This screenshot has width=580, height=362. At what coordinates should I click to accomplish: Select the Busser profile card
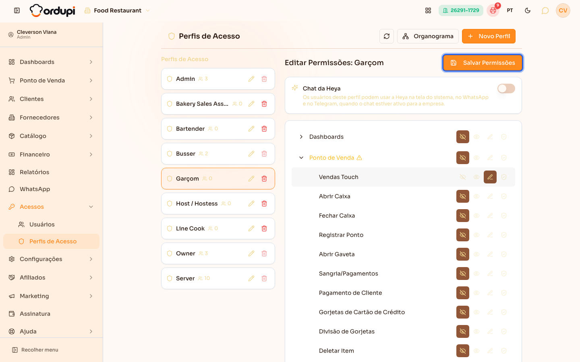pos(218,154)
